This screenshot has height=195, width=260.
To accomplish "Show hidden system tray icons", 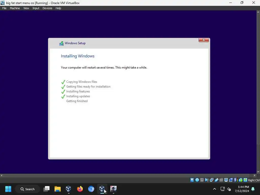I will coord(214,189).
